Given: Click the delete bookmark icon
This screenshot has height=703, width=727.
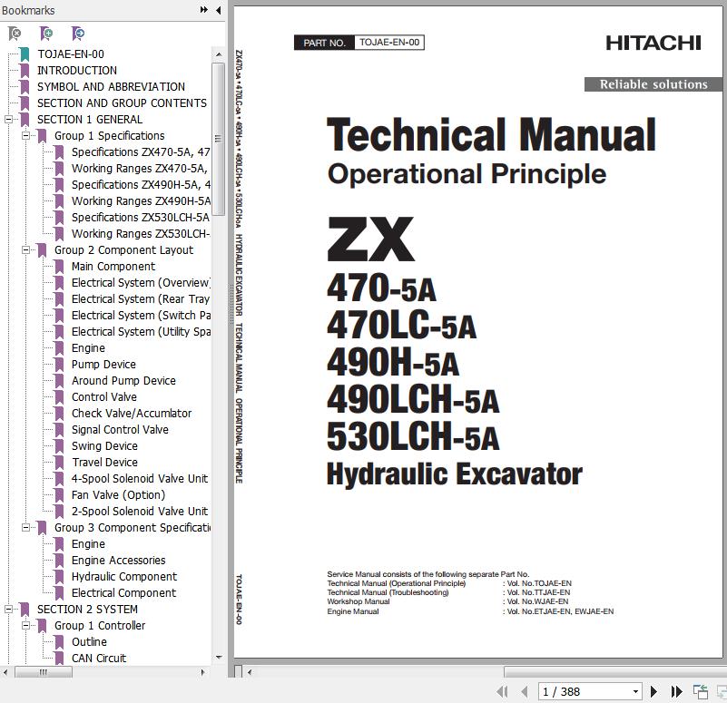Looking at the screenshot, I should 15,34.
